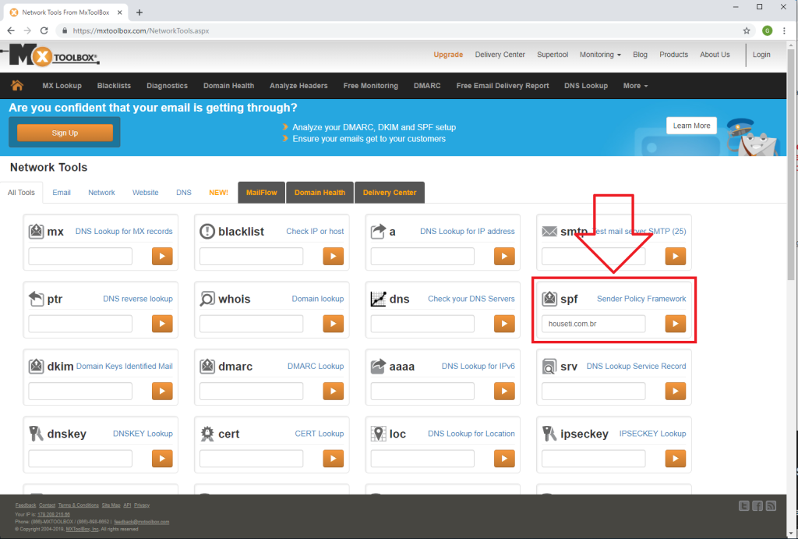
Task: Run the loc lookup play button
Action: click(x=504, y=459)
